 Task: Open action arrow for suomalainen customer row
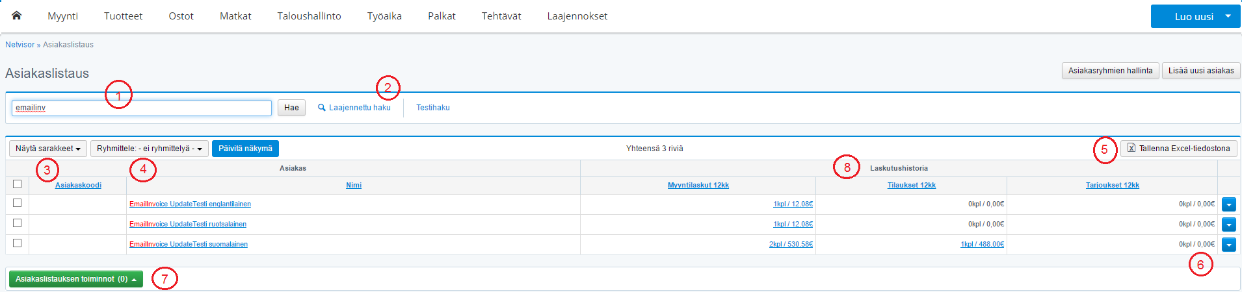(x=1228, y=245)
